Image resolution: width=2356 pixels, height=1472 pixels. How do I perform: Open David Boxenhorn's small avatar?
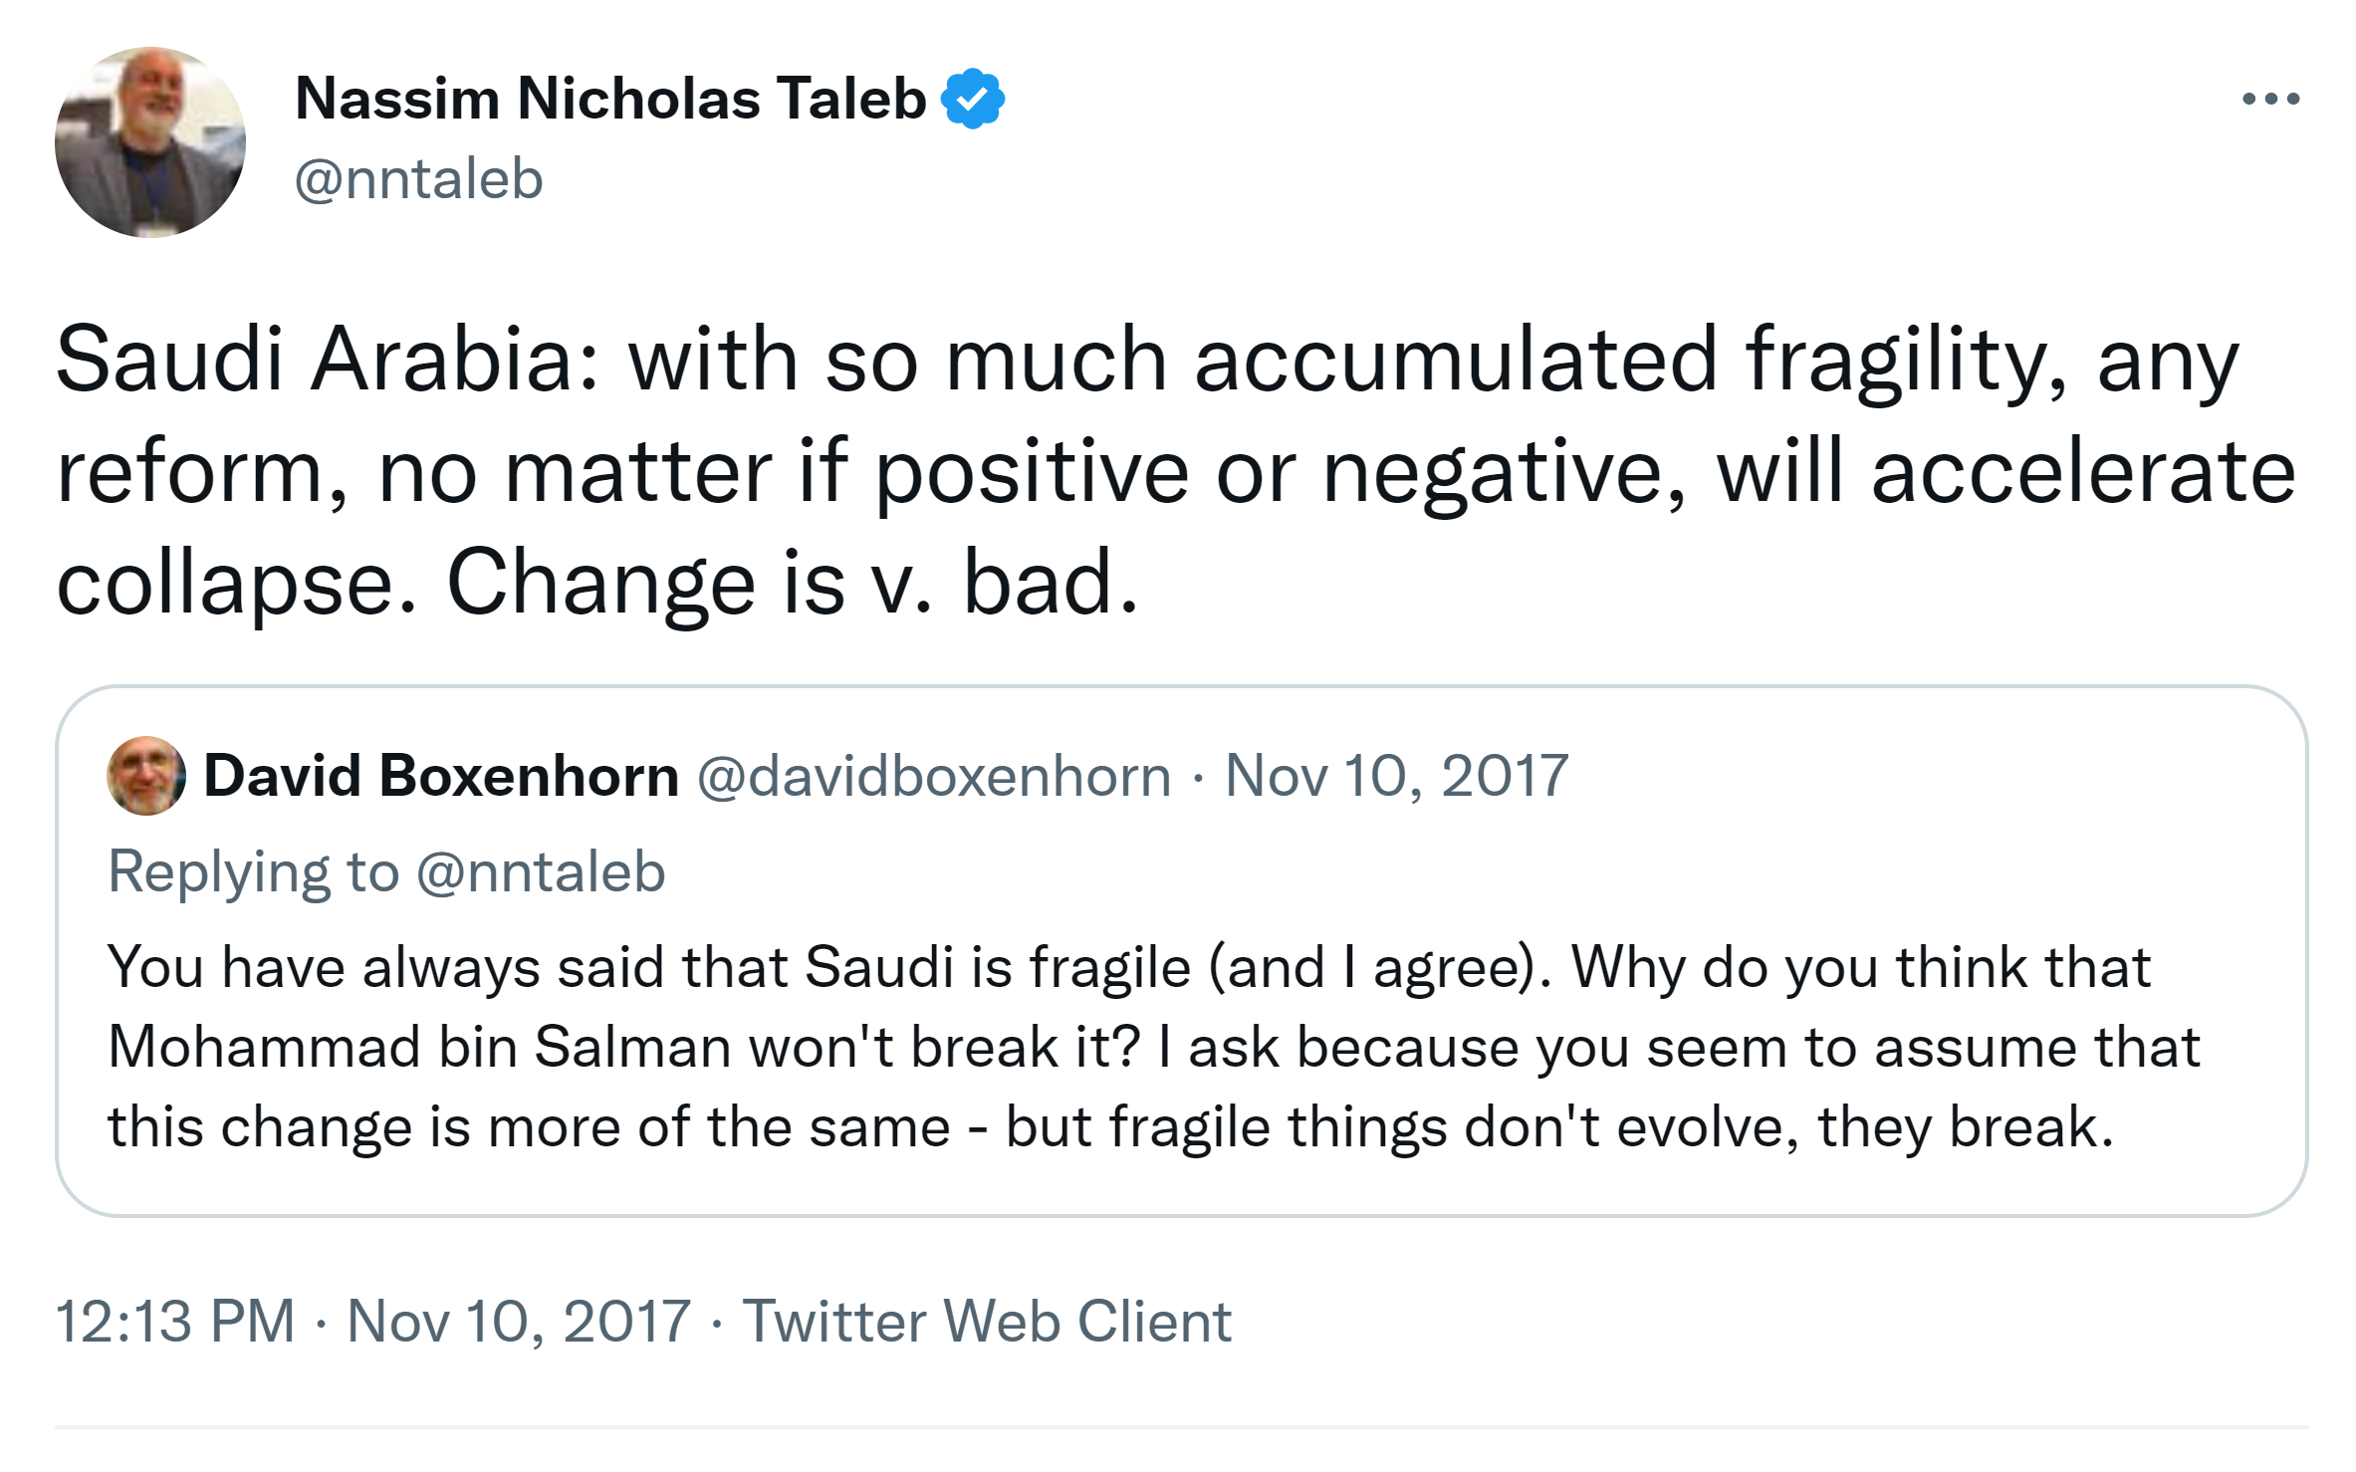[x=145, y=776]
